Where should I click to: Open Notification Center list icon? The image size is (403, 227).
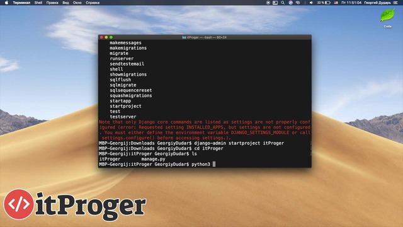point(395,3)
